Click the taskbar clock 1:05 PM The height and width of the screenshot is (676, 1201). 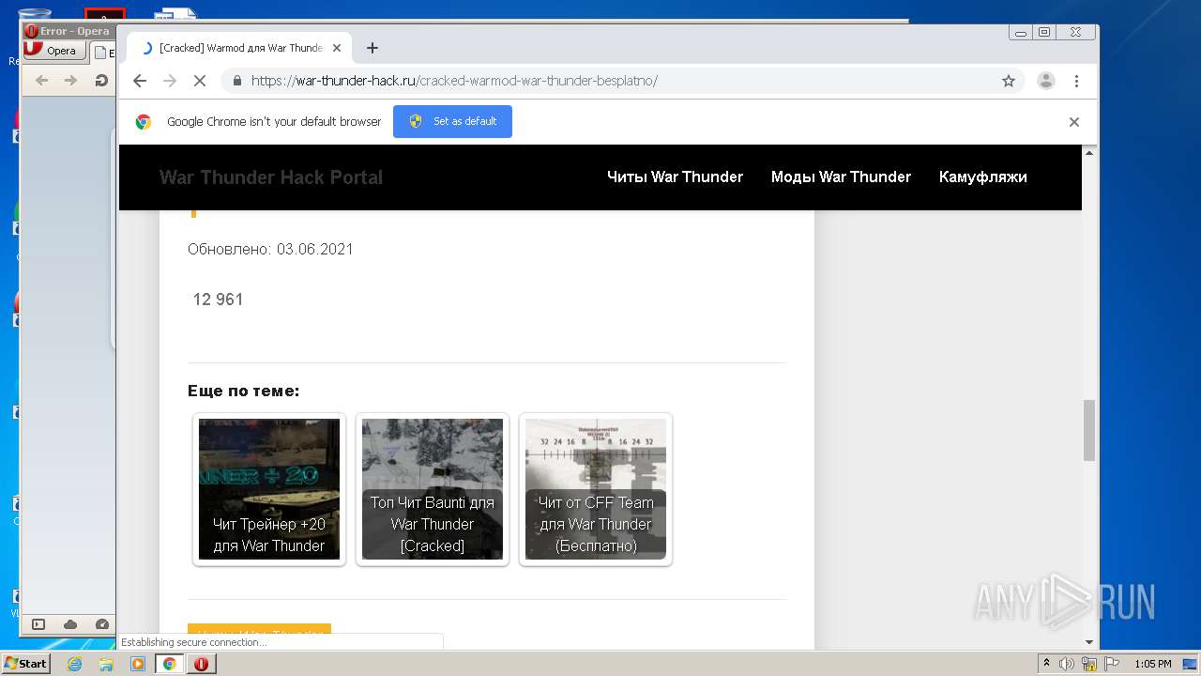pyautogui.click(x=1153, y=664)
